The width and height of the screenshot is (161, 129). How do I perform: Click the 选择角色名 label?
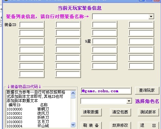click(147, 101)
